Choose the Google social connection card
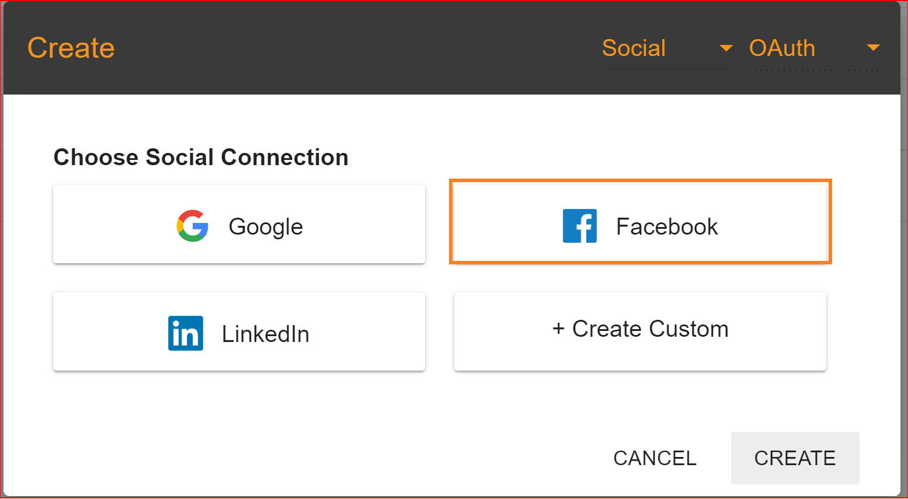 tap(239, 224)
